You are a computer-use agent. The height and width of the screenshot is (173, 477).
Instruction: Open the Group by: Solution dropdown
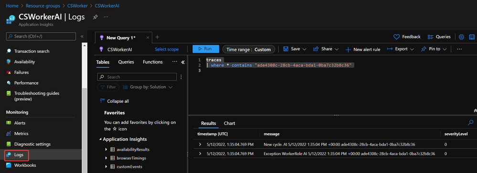(x=148, y=87)
